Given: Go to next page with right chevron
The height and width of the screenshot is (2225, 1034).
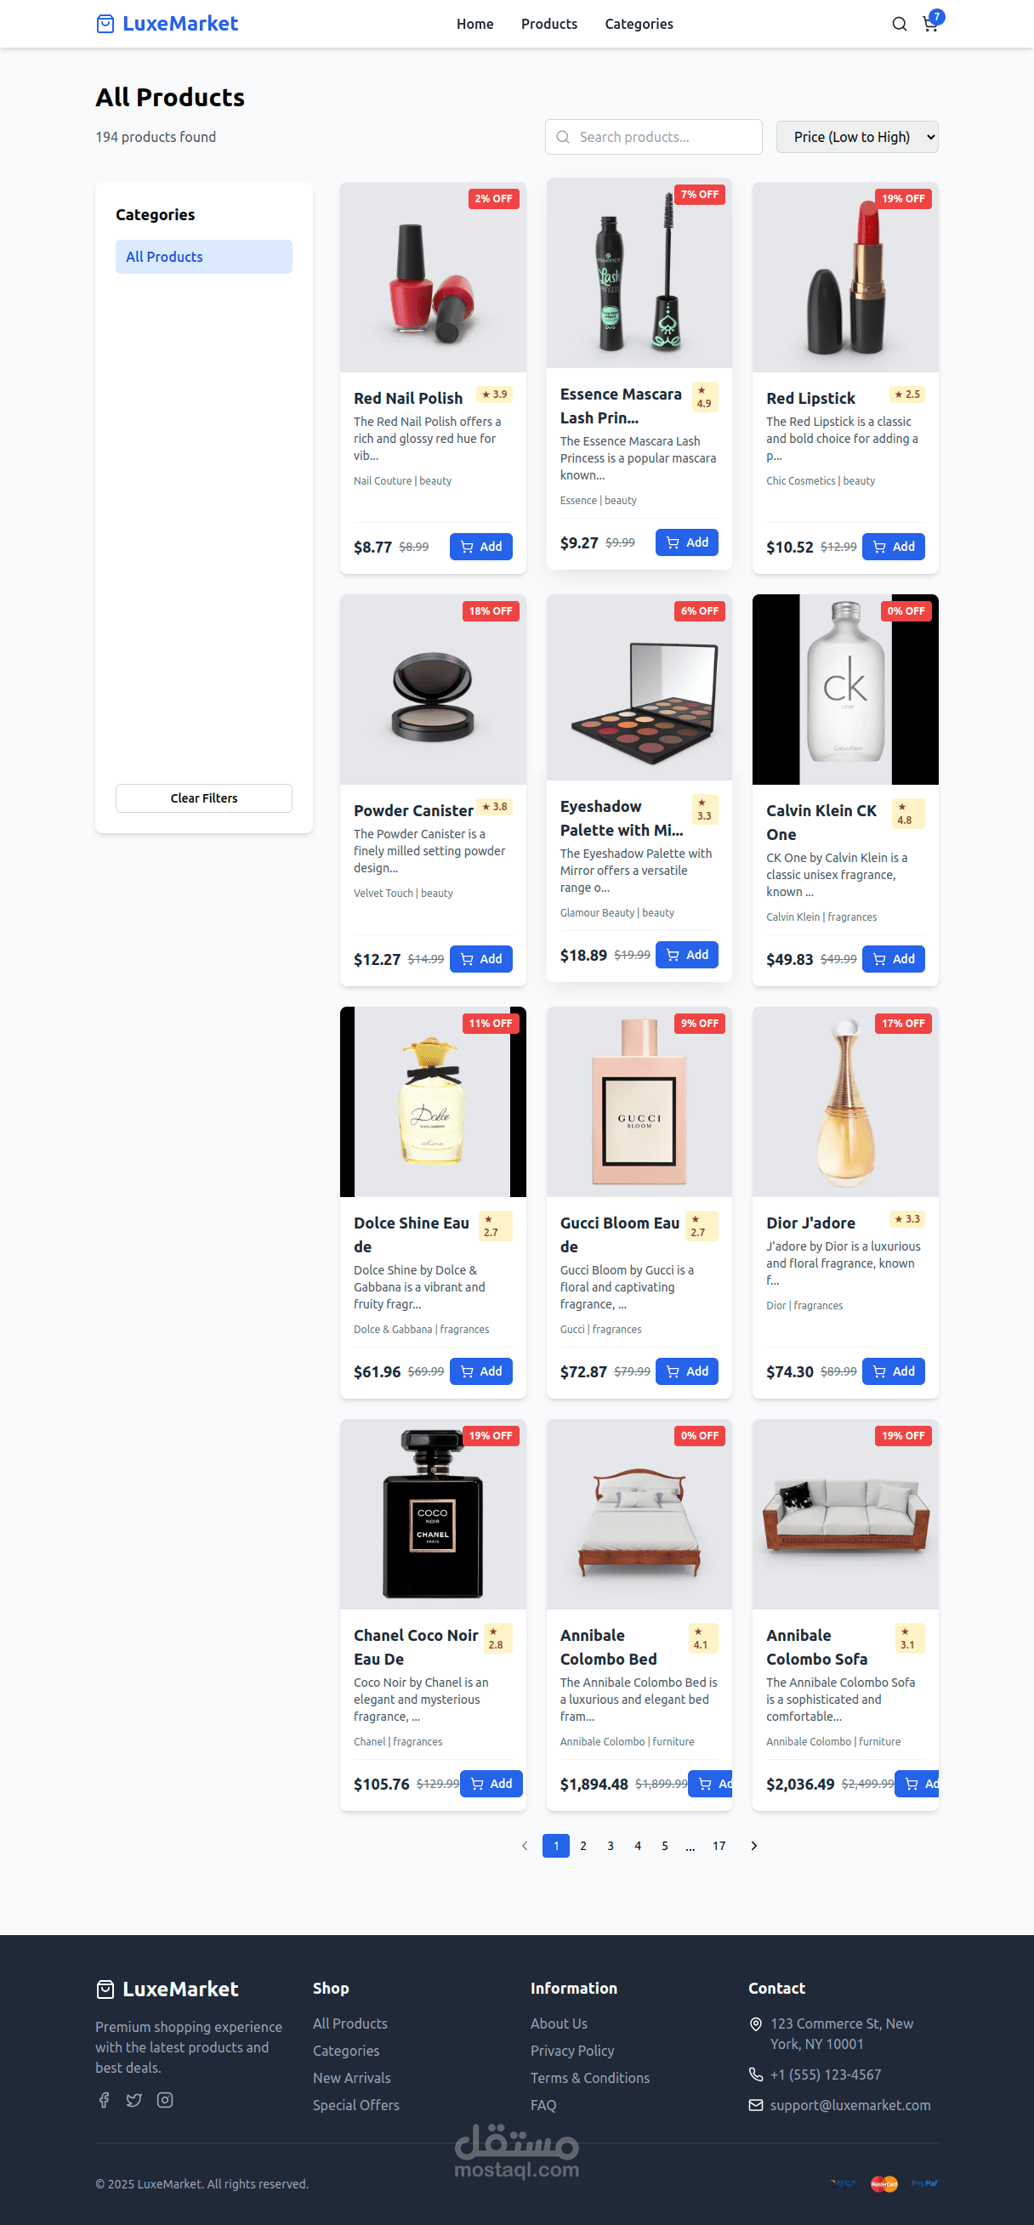Looking at the screenshot, I should click(x=754, y=1846).
